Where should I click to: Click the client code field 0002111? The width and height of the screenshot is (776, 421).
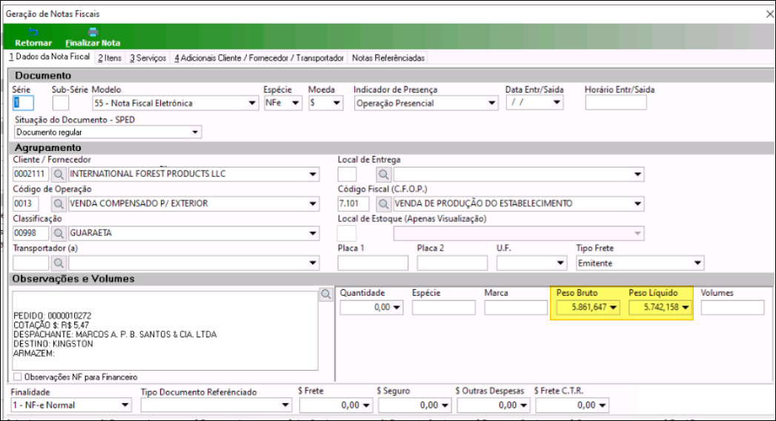[30, 174]
